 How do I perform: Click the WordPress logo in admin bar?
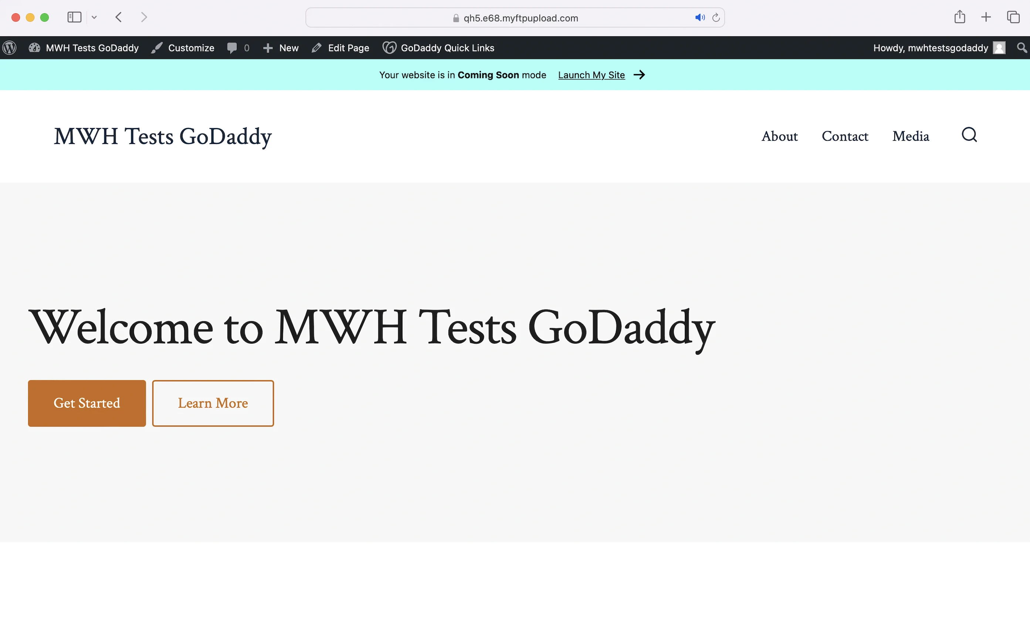click(9, 48)
